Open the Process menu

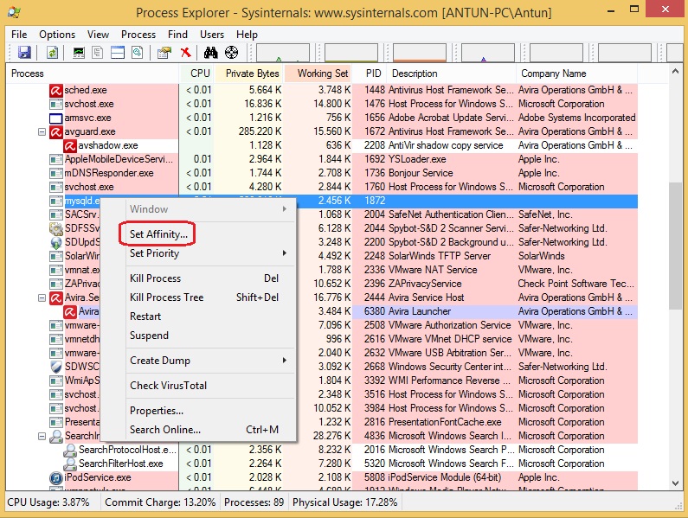click(138, 35)
